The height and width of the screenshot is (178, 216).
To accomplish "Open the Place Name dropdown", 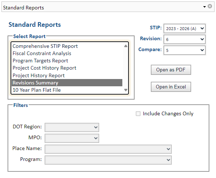I will (108, 149).
